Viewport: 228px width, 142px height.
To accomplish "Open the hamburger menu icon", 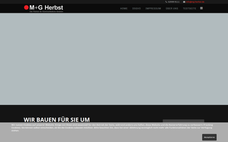I will click(201, 8).
